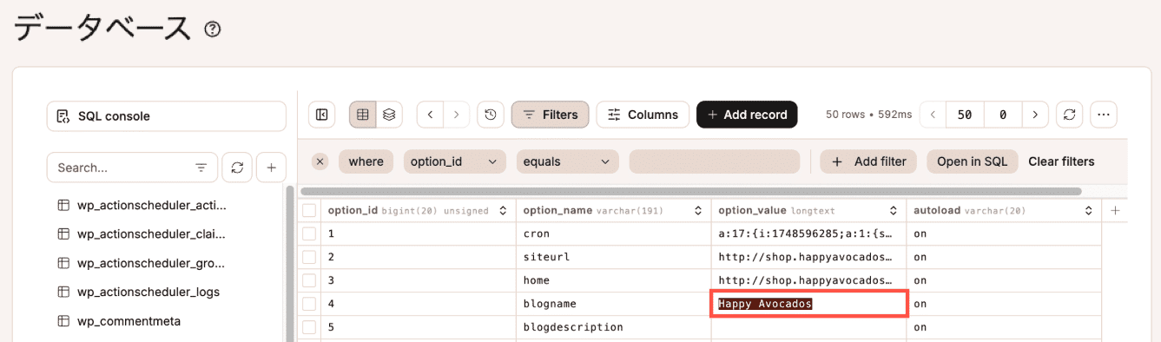Viewport: 1161px width, 342px height.
Task: Click Open in SQL
Action: pos(972,161)
